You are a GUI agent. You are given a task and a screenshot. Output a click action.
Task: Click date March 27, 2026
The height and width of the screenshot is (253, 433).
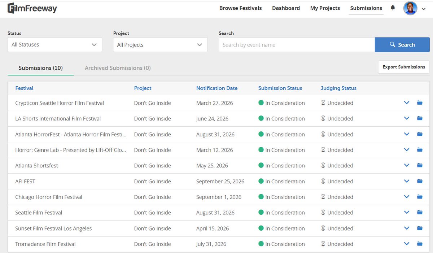tap(215, 103)
